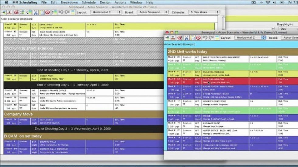298x167 pixels.
Task: Paste strips using Stripboard clipboard icon
Action: coord(41,12)
